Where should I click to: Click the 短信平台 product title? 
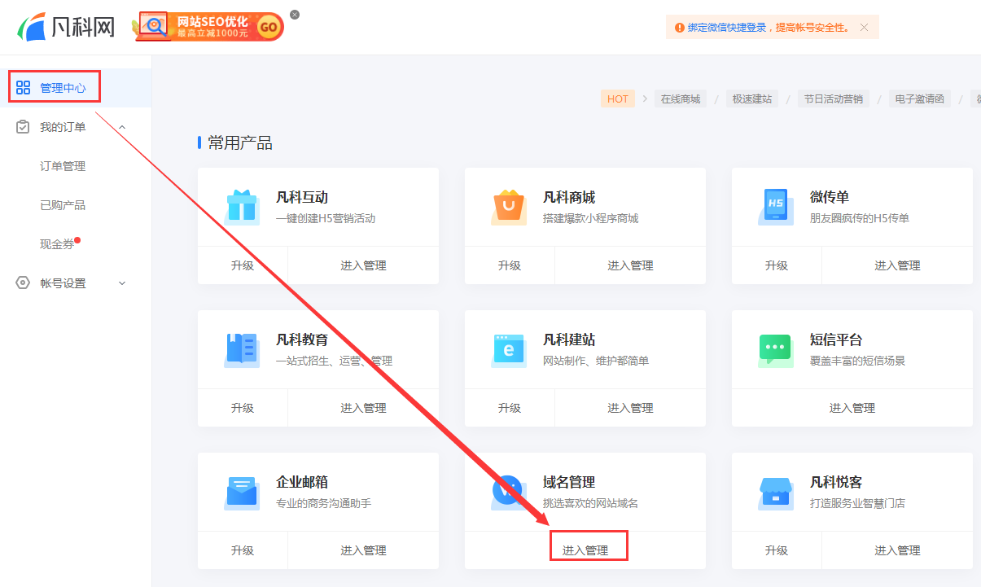click(836, 339)
